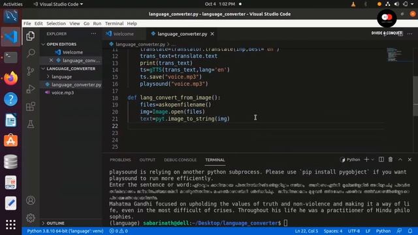
Task: Expand the Outline section
Action: pyautogui.click(x=43, y=223)
